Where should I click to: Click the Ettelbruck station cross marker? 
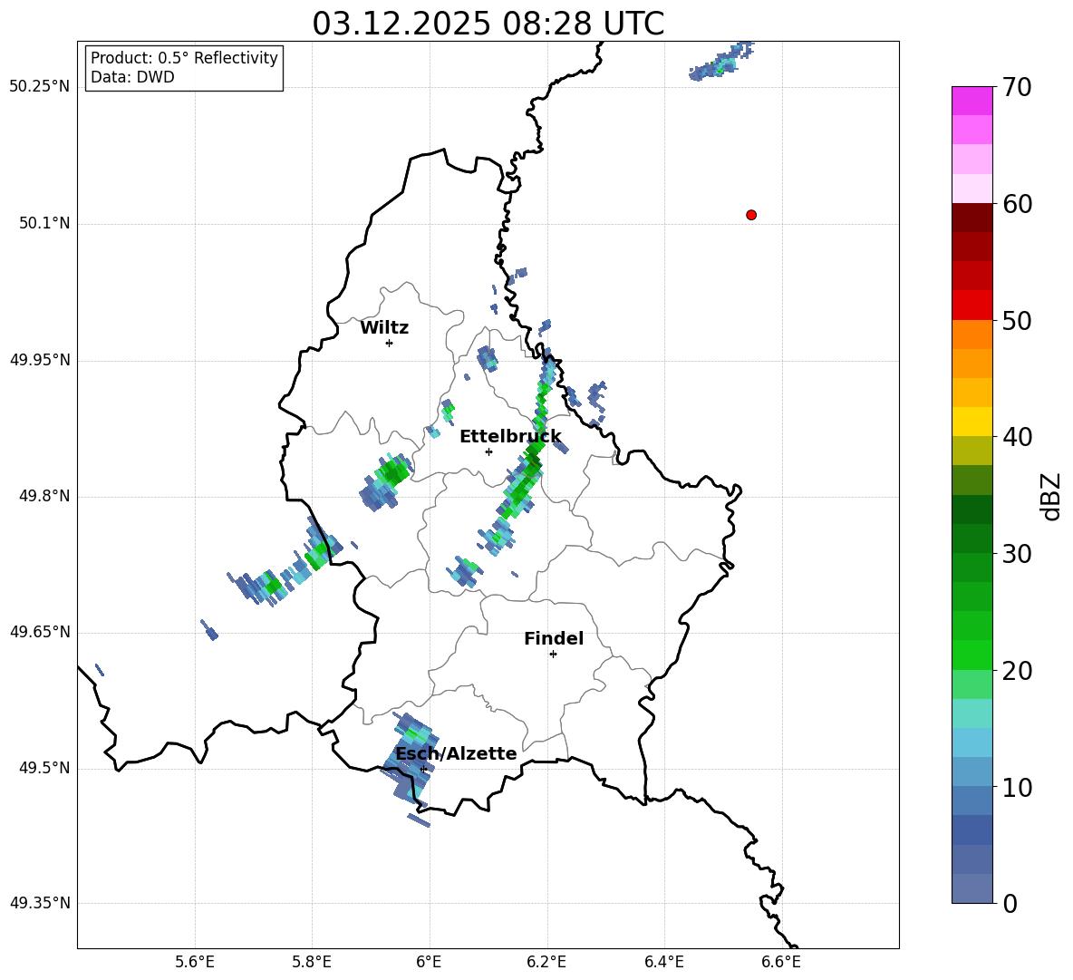coord(488,451)
